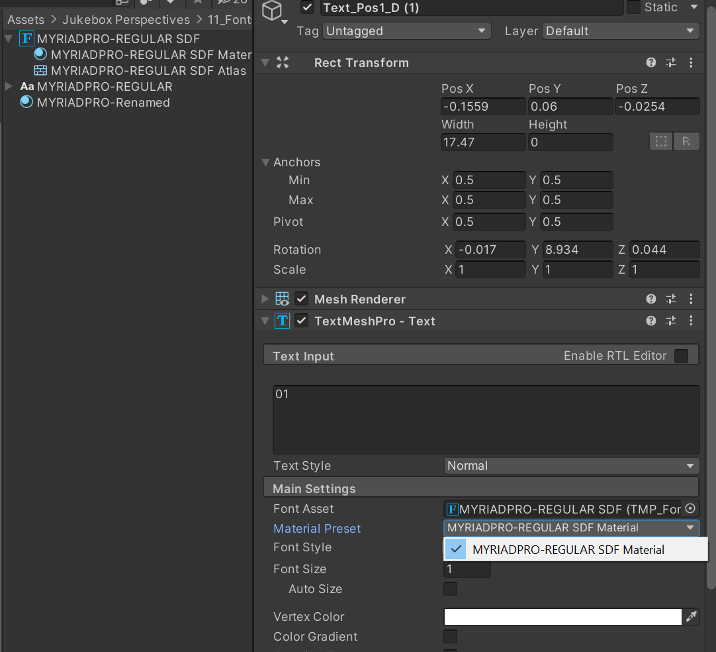Open the Rect Transform context menu (three dots)
The image size is (716, 652).
(x=692, y=62)
